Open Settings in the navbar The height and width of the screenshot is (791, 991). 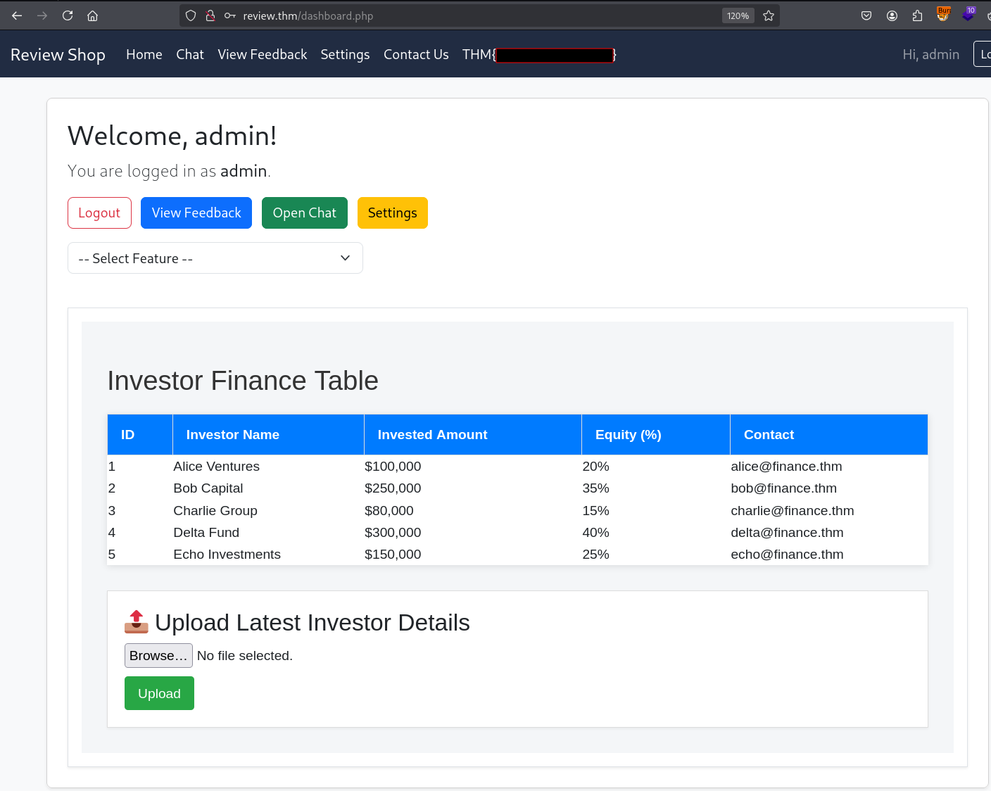(x=345, y=54)
